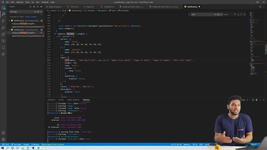Toggle Match Whole Word in sidebar search
The image size is (267, 150).
[38, 12]
